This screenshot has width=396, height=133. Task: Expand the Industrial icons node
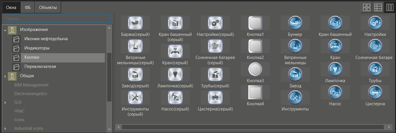[x=6, y=128]
